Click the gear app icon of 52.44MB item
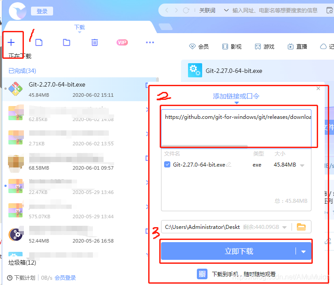The image size is (334, 285). [x=16, y=235]
